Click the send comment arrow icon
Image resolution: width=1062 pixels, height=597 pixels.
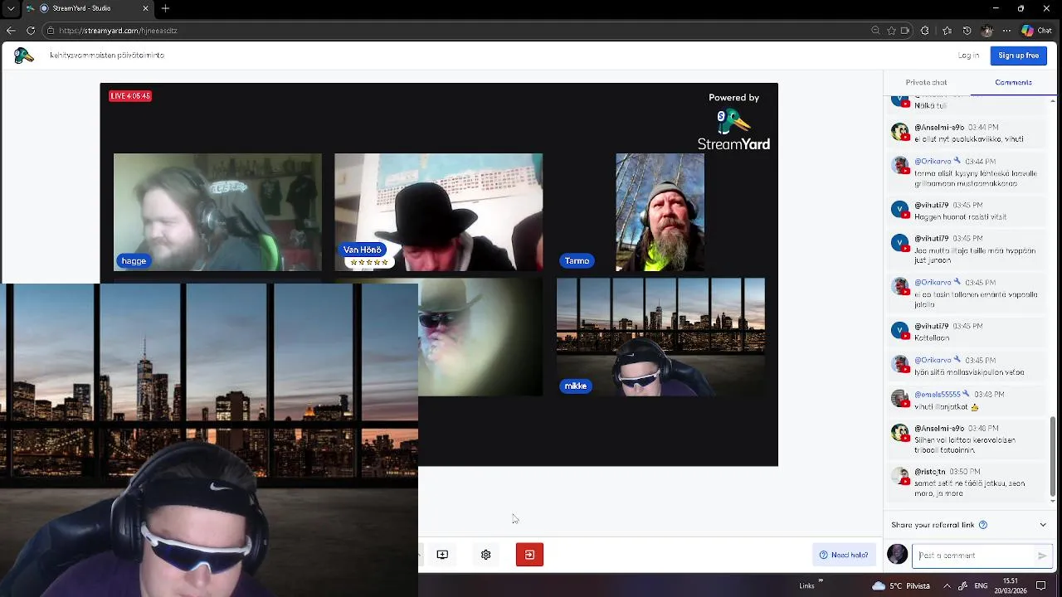coord(1042,556)
